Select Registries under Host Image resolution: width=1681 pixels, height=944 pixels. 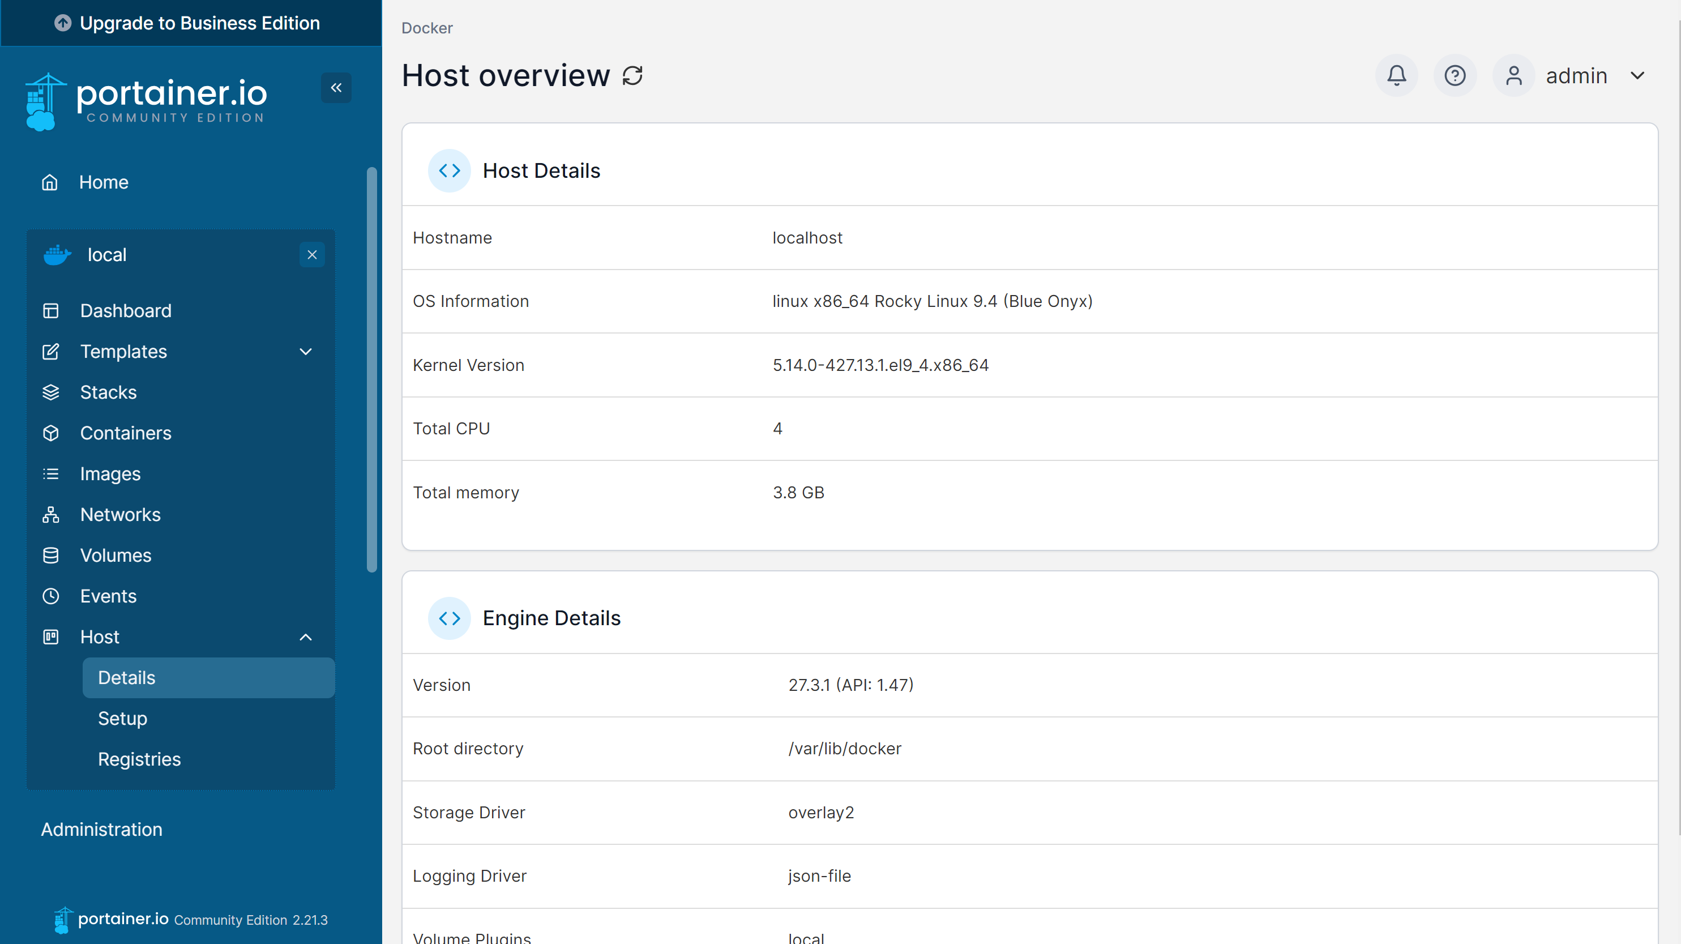[139, 759]
